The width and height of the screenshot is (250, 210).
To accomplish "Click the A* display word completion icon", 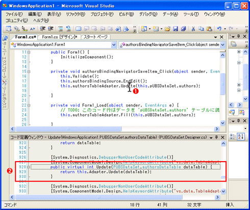I will (x=32, y=29).
